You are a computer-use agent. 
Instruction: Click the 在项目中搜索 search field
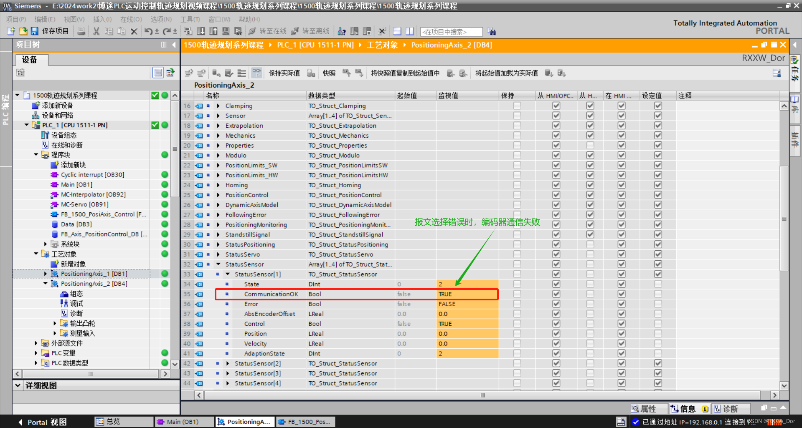452,32
